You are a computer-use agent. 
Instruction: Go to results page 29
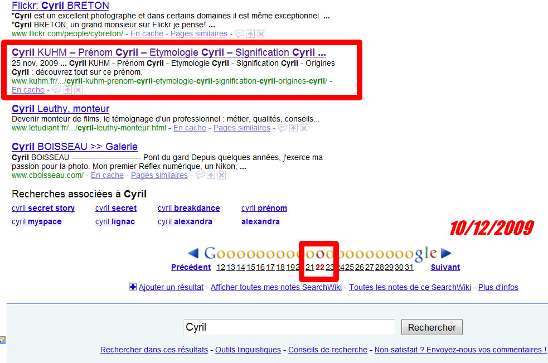click(x=389, y=267)
